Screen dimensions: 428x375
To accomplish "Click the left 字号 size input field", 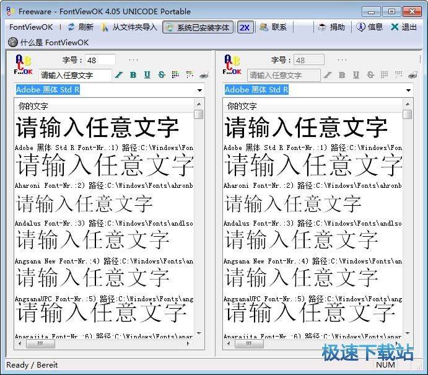I will coord(100,60).
